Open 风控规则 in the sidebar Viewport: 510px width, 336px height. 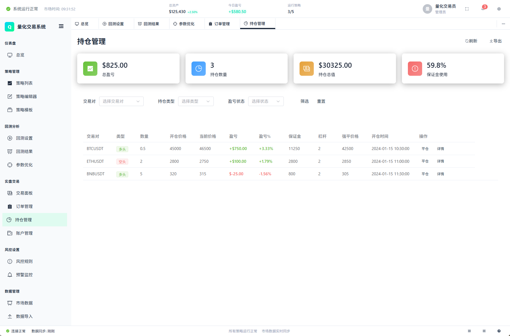35,261
